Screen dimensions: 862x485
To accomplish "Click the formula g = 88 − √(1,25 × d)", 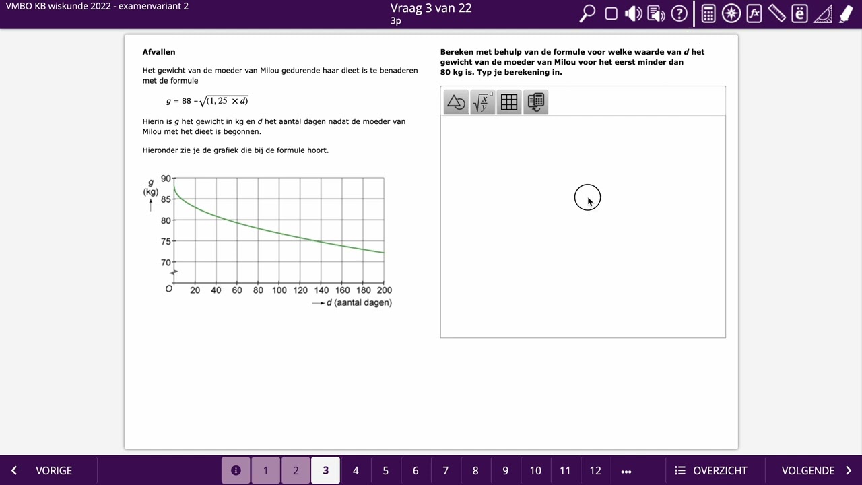I will point(207,101).
